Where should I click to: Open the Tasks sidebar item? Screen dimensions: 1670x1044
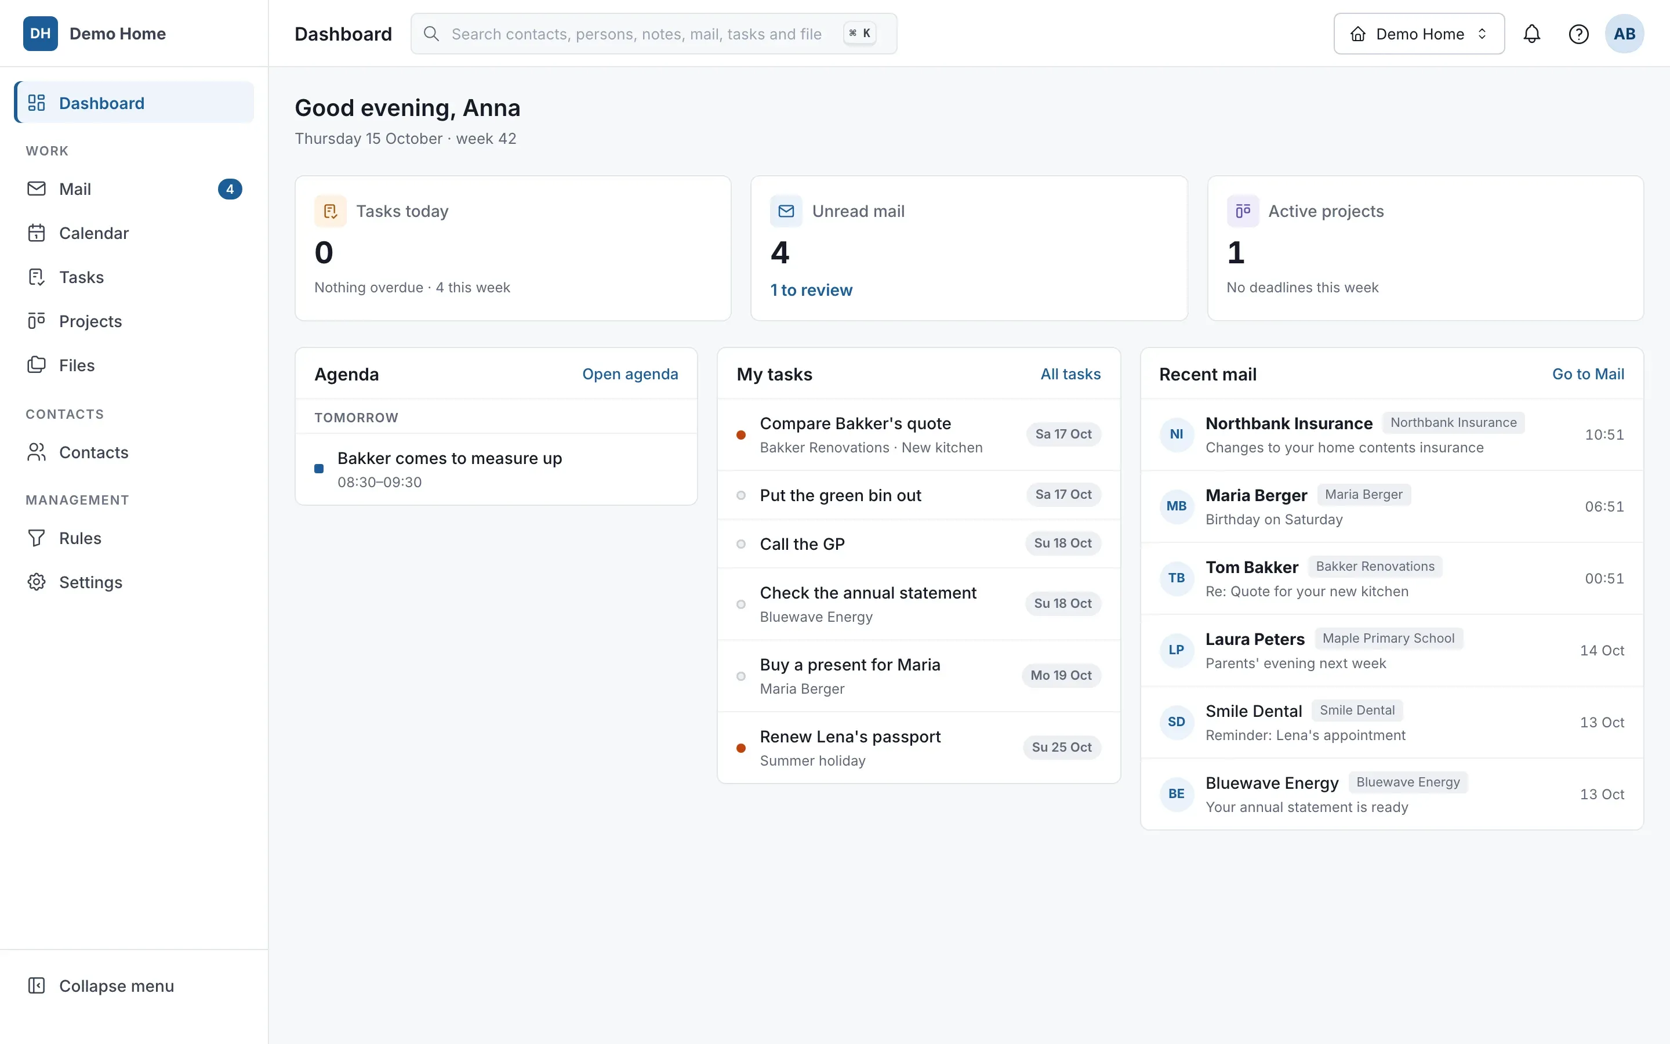coord(134,277)
